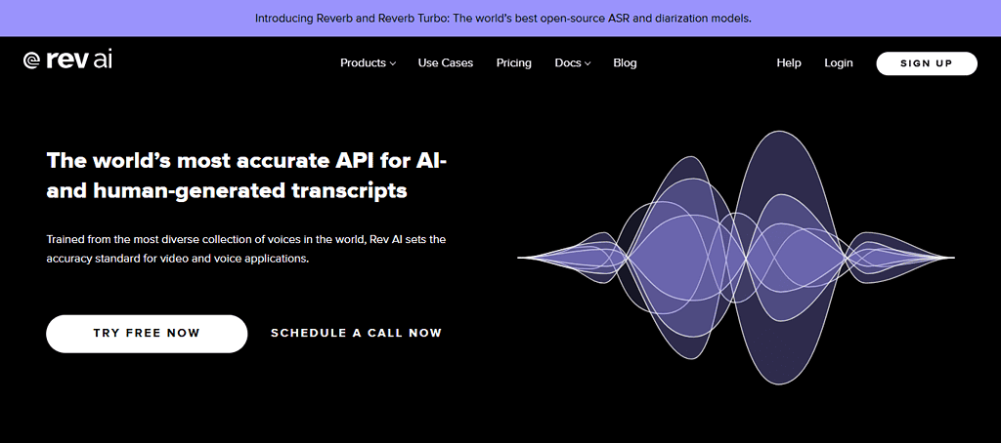
Task: Go to the Use Cases page
Action: (x=446, y=63)
